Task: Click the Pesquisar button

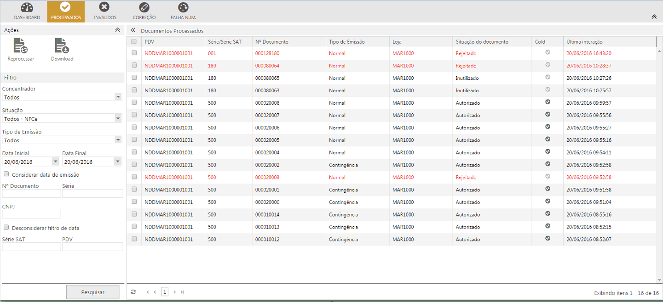Action: pyautogui.click(x=93, y=292)
